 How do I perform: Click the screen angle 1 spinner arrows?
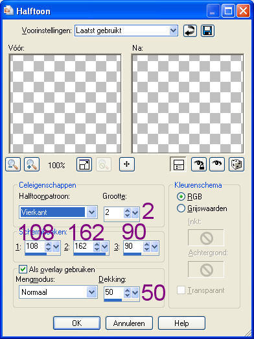point(49,247)
